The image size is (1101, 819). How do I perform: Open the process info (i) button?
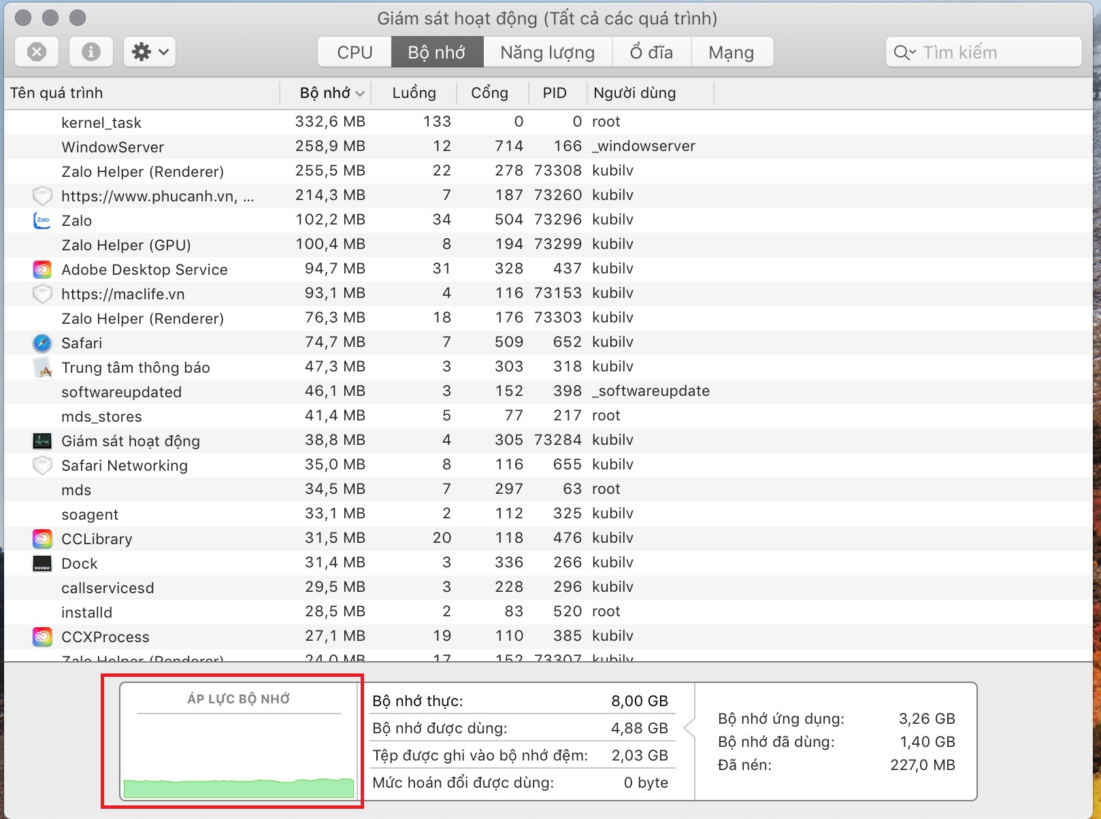tap(91, 52)
